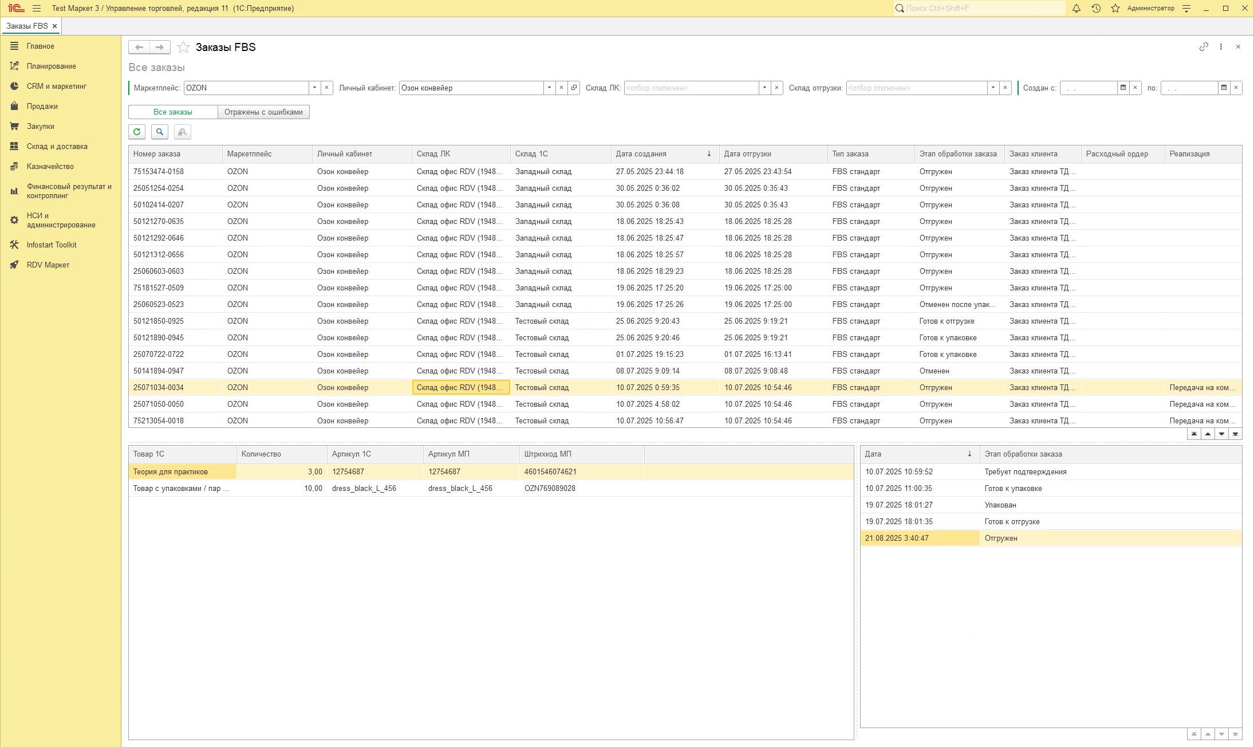Viewport: 1254px width, 747px height.
Task: Clear the Личный кабинет filter
Action: [x=561, y=88]
